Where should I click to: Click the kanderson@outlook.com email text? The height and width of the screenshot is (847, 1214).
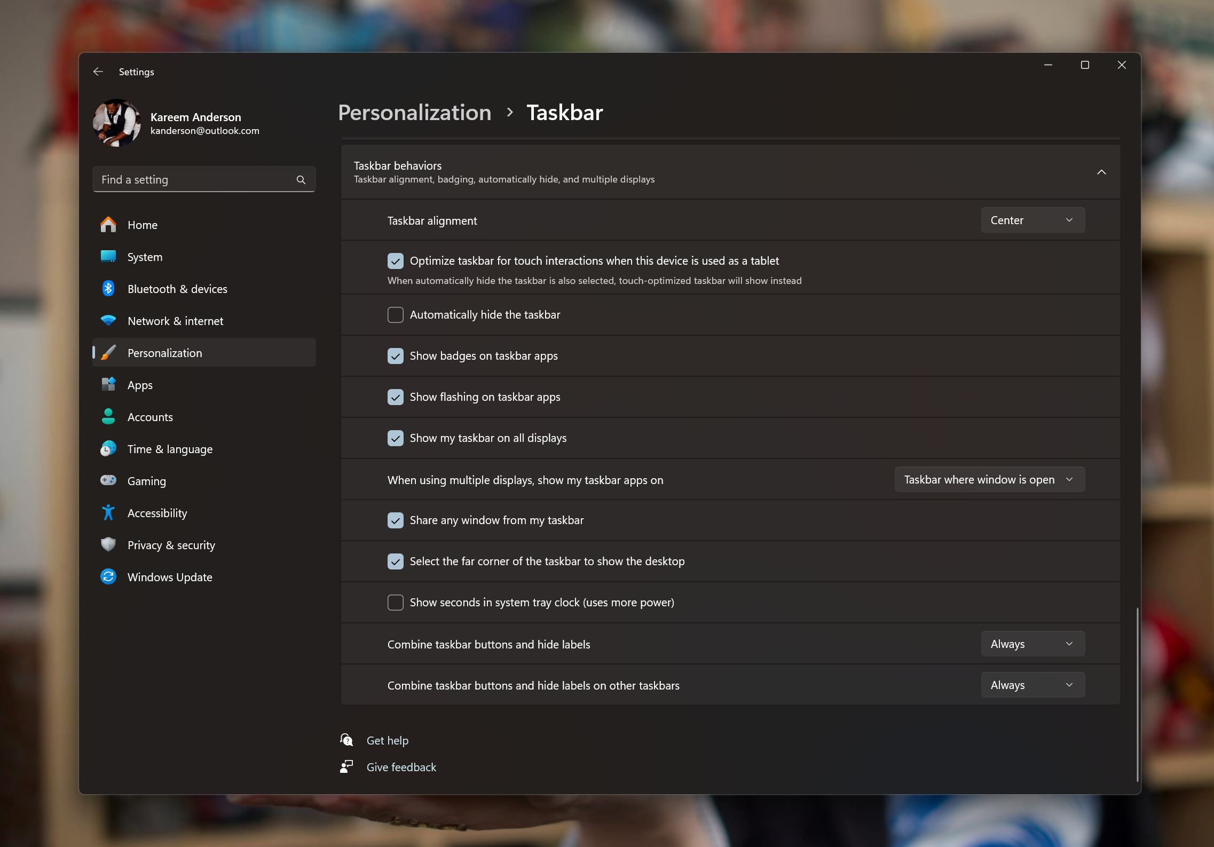[x=205, y=131]
